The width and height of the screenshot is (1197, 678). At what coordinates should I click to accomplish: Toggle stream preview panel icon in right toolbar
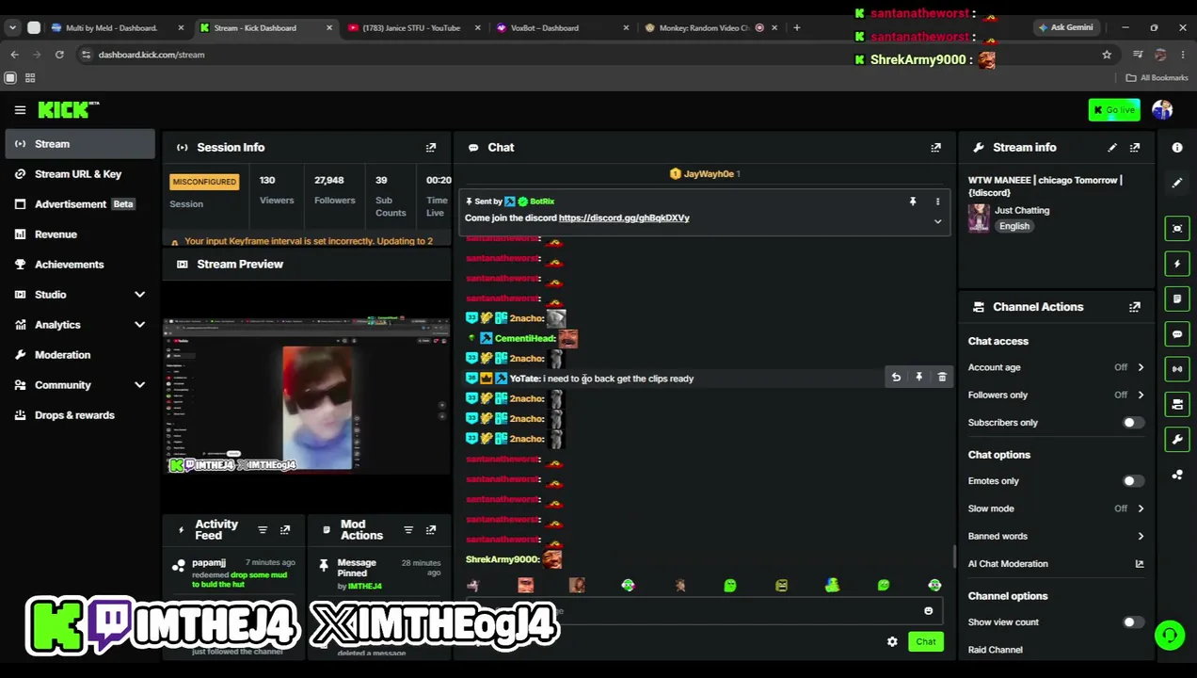point(1177,229)
